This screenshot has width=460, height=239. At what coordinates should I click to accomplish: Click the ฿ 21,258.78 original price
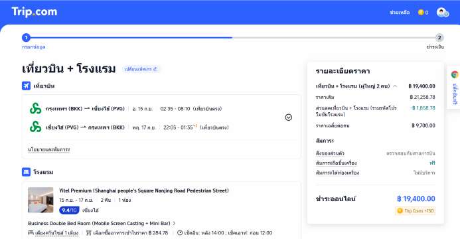tap(422, 97)
